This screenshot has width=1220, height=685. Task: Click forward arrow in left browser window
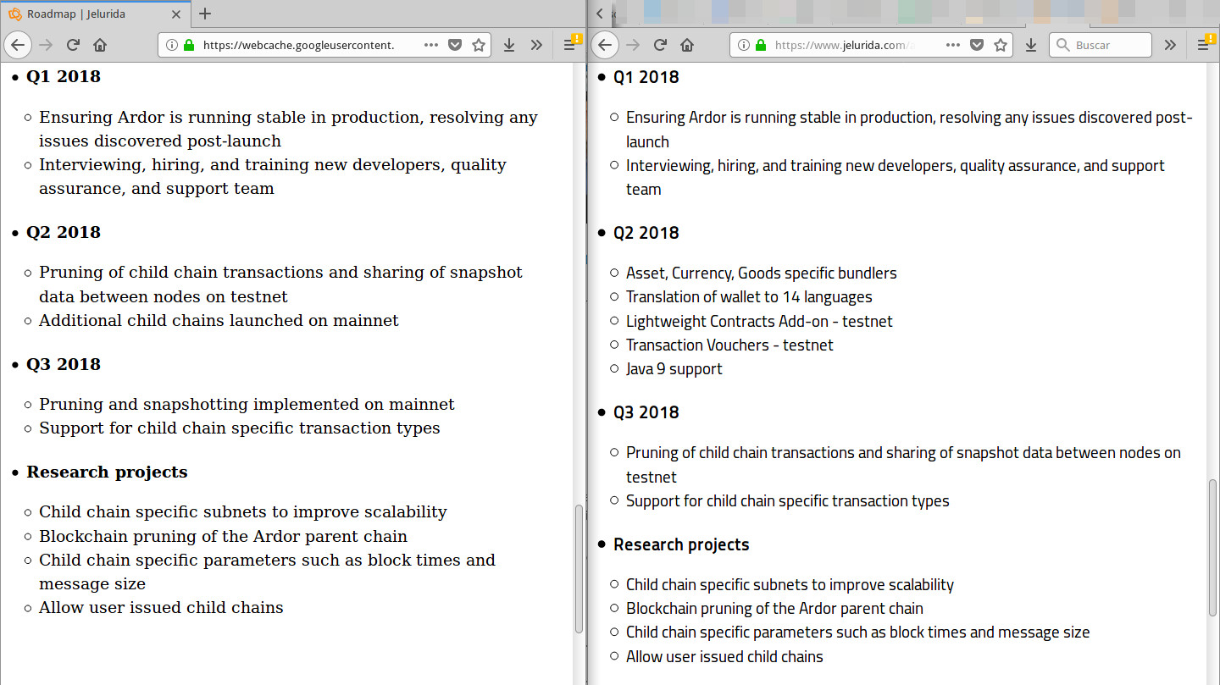46,45
